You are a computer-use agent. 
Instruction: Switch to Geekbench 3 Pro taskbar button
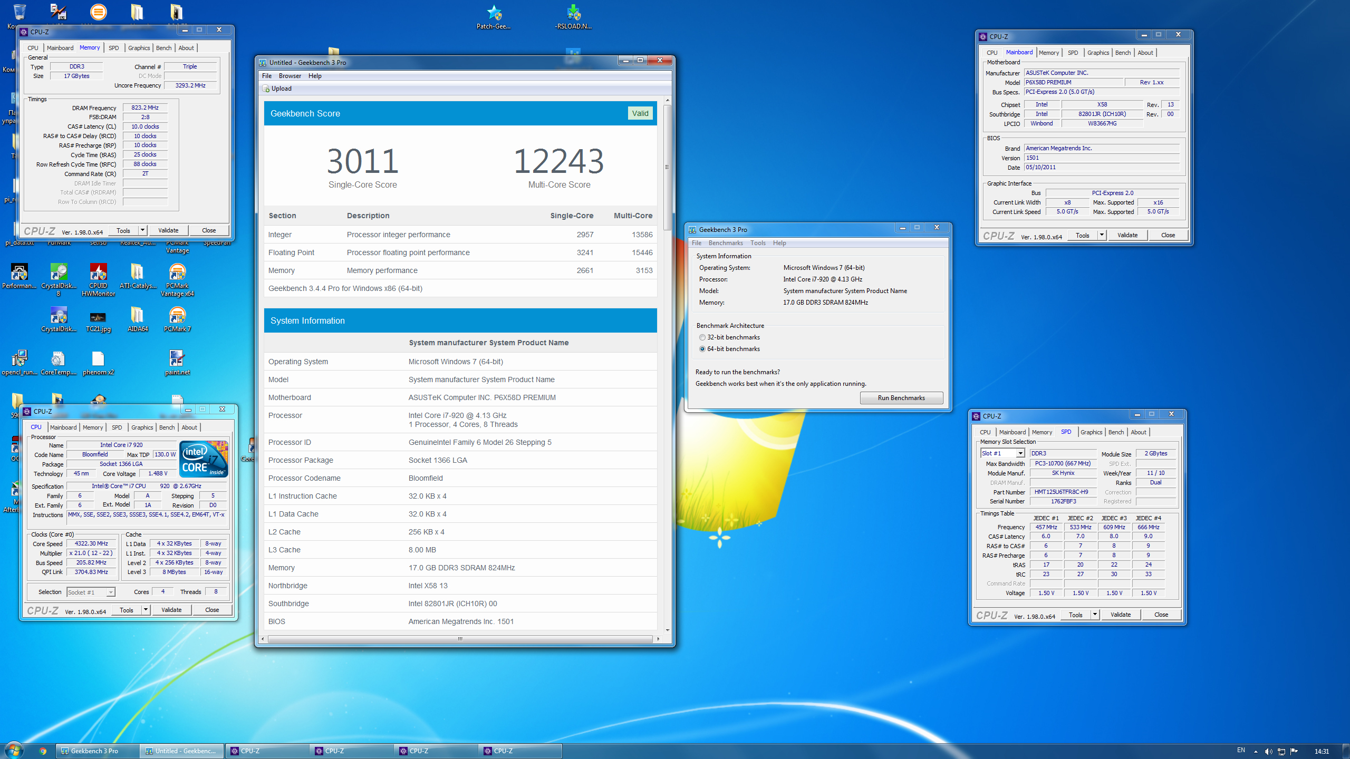(97, 751)
